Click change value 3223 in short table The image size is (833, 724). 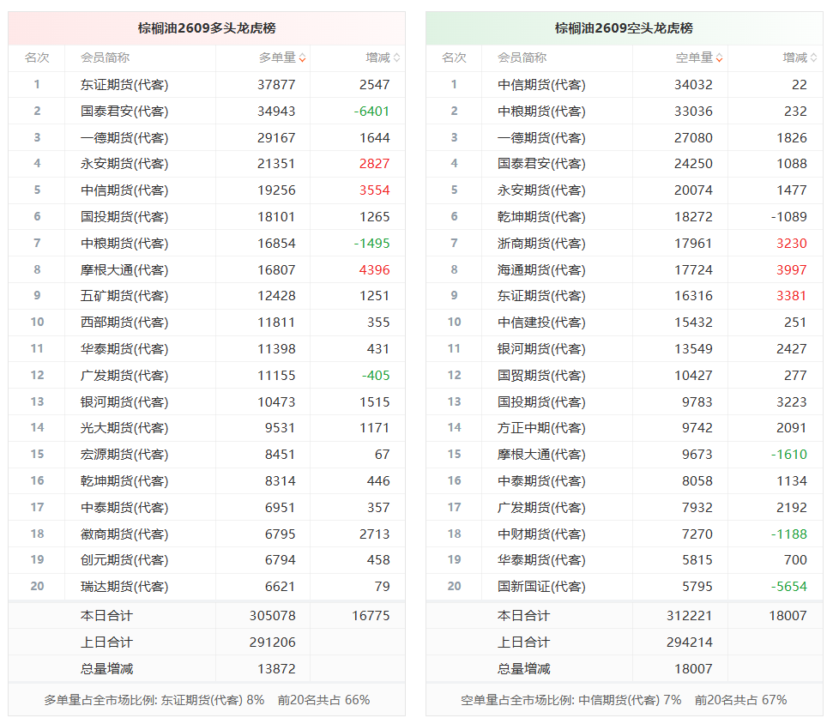point(792,402)
